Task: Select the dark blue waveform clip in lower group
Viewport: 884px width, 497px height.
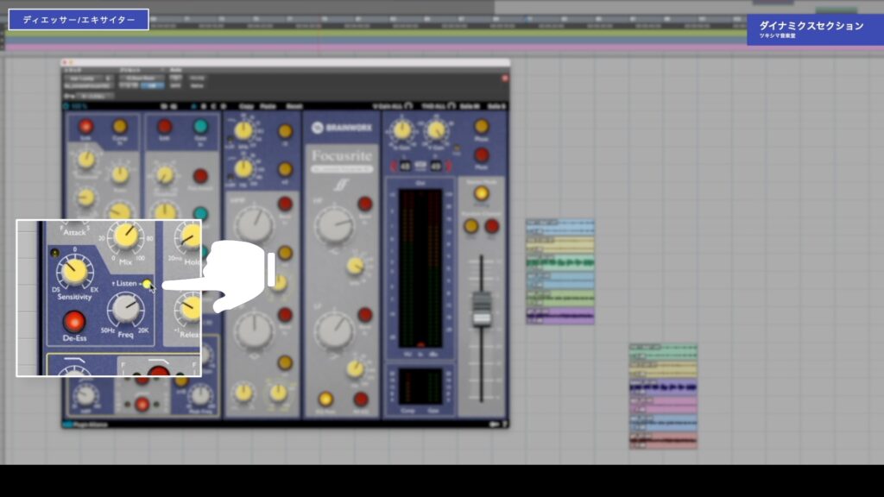Action: [663, 387]
